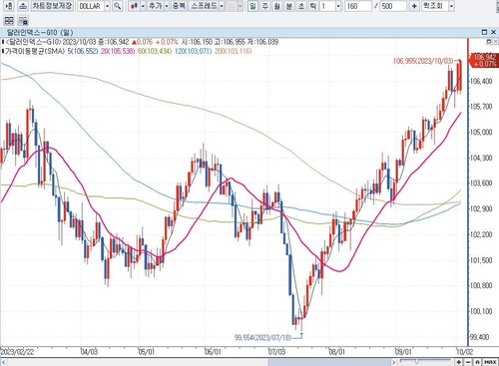Switch to daily (일) period
Screen dimensions: 499x366
click(252, 6)
